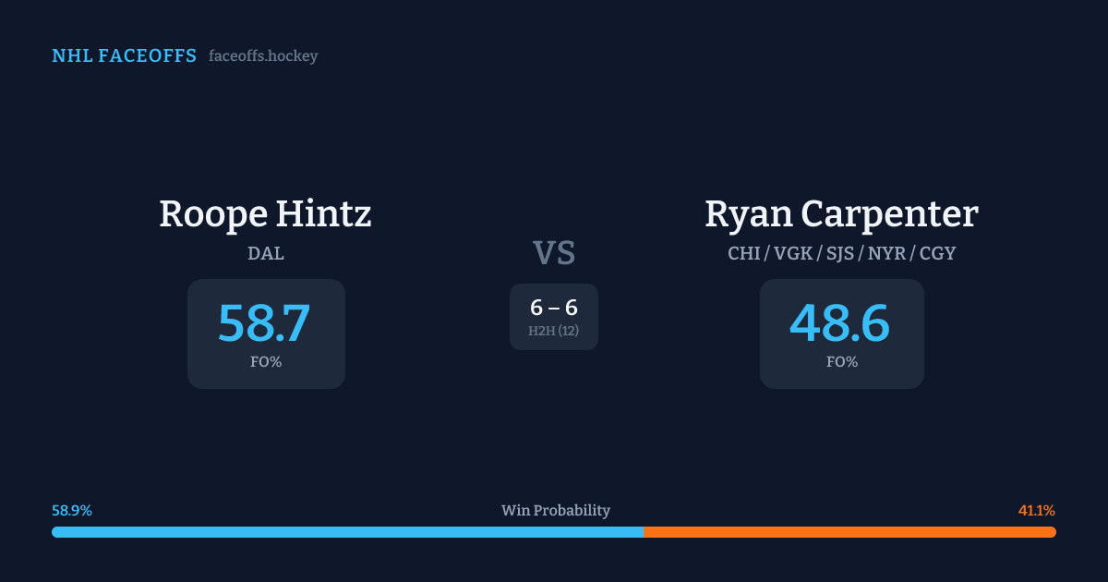This screenshot has width=1108, height=582.
Task: Click Ryan Carpenter's 48.6 faceoff percentage
Action: point(840,323)
